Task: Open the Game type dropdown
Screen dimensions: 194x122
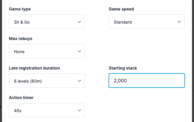Action: (x=47, y=22)
